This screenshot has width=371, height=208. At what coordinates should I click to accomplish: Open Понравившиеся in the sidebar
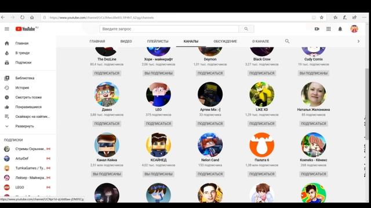pyautogui.click(x=28, y=107)
